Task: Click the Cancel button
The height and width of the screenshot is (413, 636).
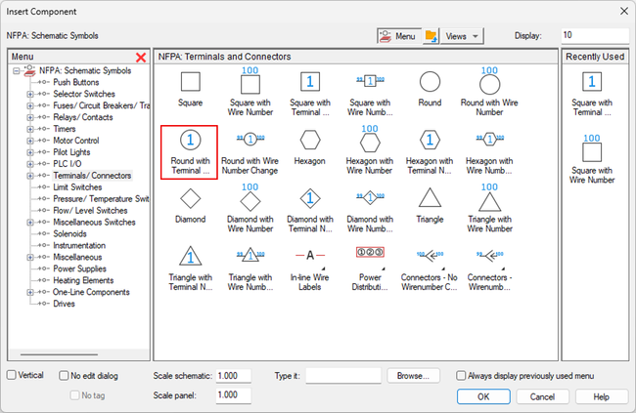Action: click(542, 396)
